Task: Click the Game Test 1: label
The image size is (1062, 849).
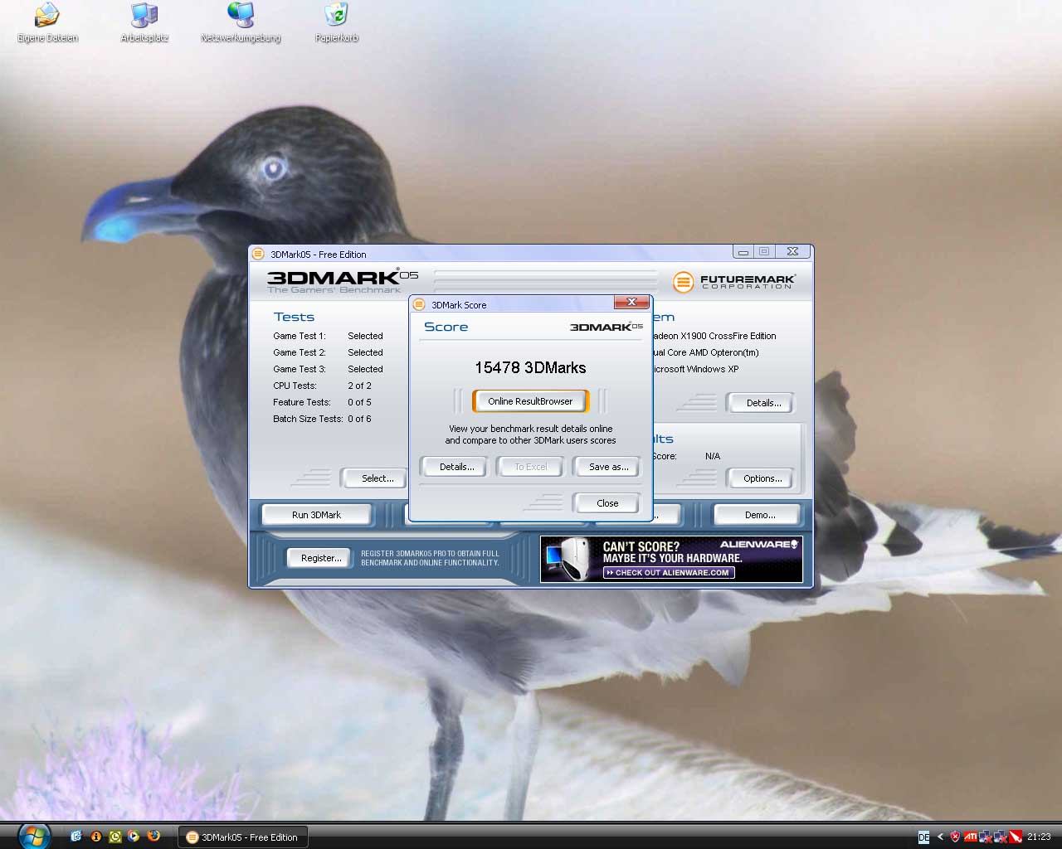Action: [x=300, y=336]
